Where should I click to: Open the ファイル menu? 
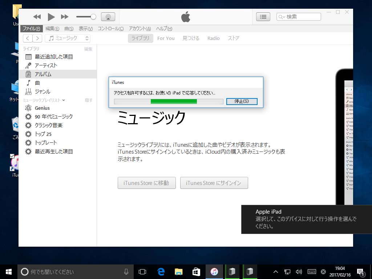tap(31, 29)
